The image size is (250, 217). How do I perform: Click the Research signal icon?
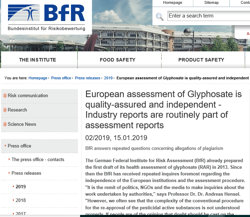(x=5, y=110)
